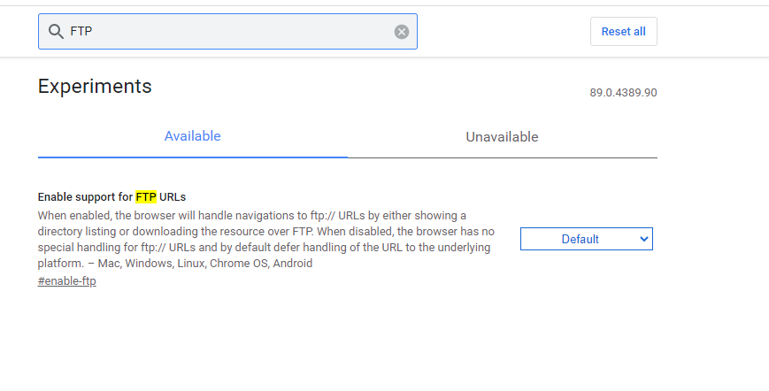Viewport: 769px width, 391px height.
Task: Click the magnifying glass search icon
Action: [56, 32]
